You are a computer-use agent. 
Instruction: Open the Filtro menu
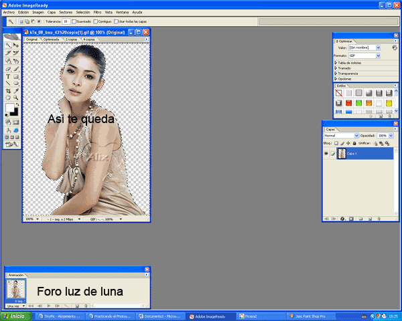tap(97, 12)
